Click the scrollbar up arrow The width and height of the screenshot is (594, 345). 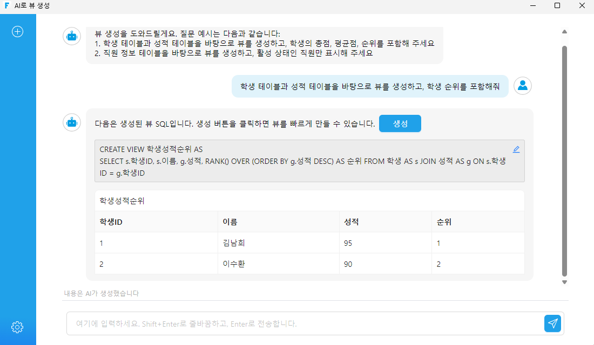(564, 32)
